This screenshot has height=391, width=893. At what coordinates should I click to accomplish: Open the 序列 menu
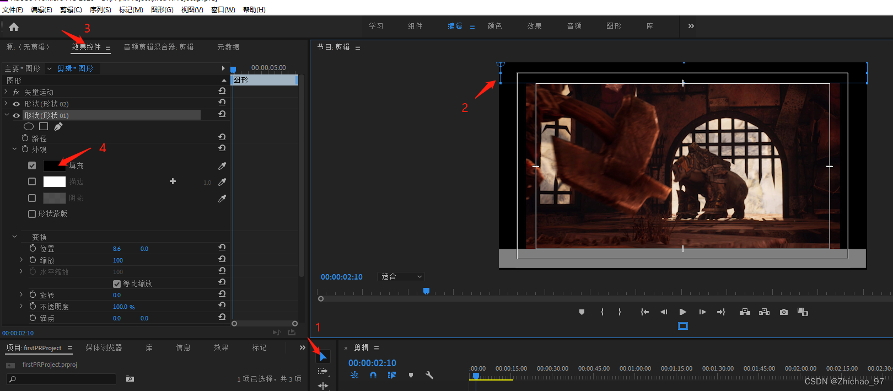[100, 10]
